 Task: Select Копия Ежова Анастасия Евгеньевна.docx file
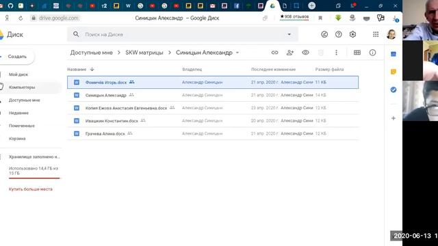[213, 108]
